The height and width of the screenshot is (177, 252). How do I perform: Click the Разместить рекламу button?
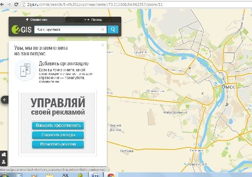[x=58, y=144]
